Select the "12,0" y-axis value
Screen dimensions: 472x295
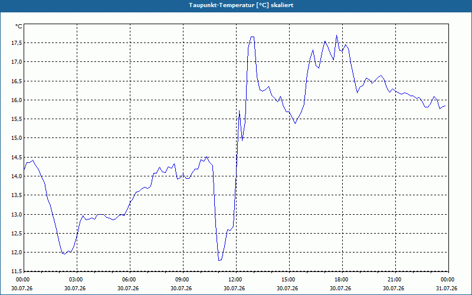point(17,253)
